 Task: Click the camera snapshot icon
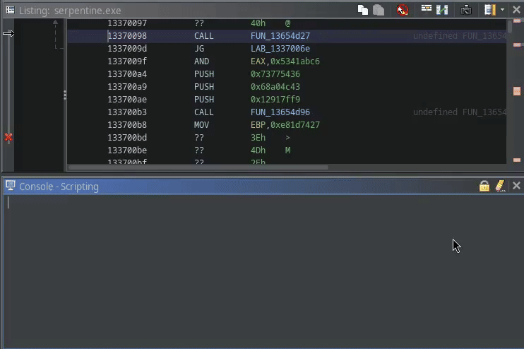(466, 10)
